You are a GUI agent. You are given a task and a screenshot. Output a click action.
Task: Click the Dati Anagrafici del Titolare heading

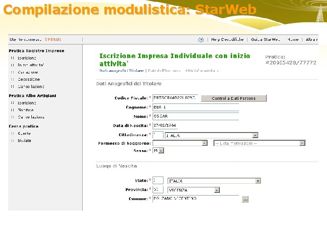[x=129, y=83]
